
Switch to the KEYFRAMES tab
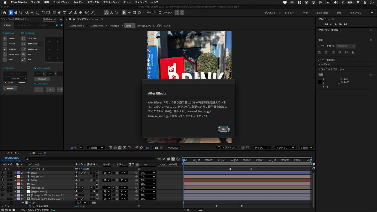(x=25, y=25)
